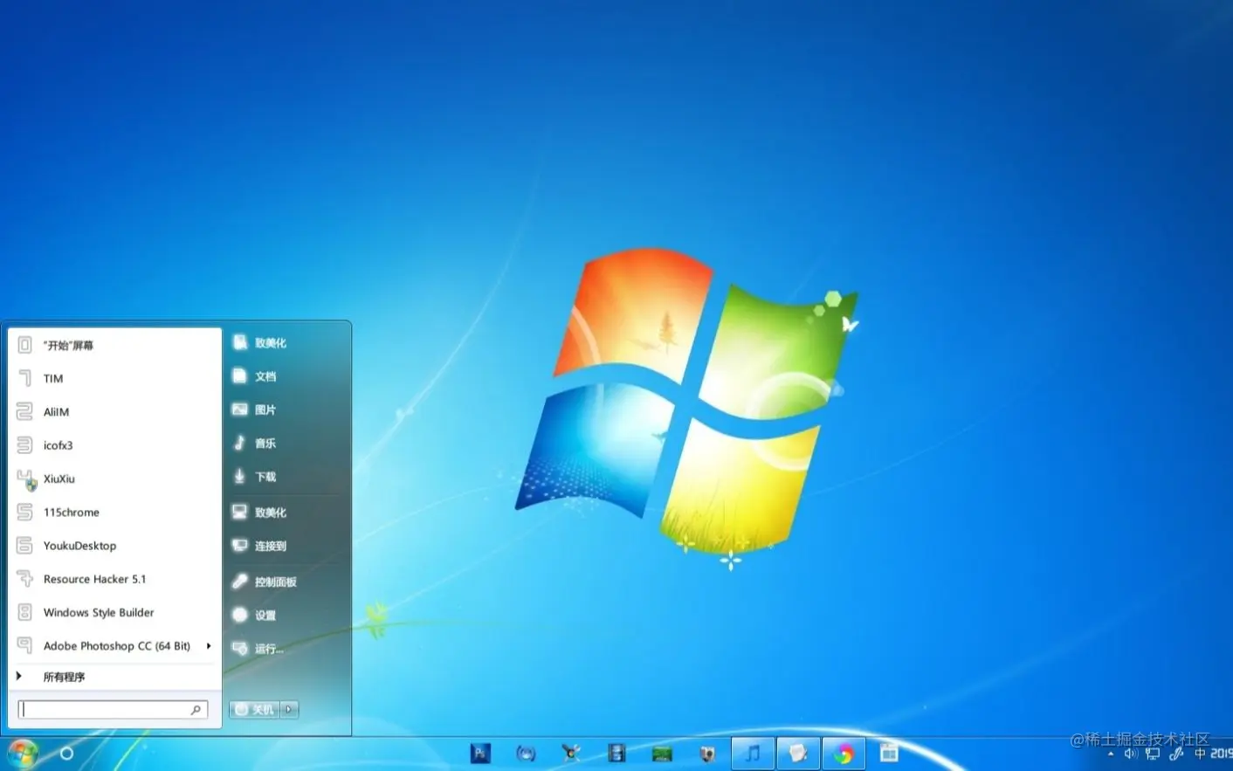
Task: Click the 关机 shutdown button
Action: (255, 710)
